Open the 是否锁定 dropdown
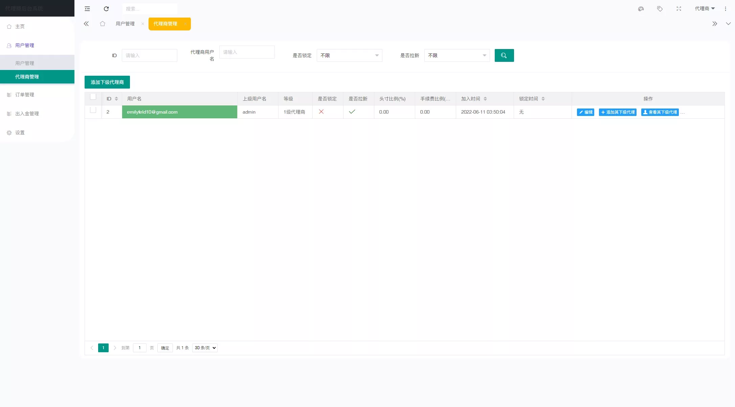 349,55
